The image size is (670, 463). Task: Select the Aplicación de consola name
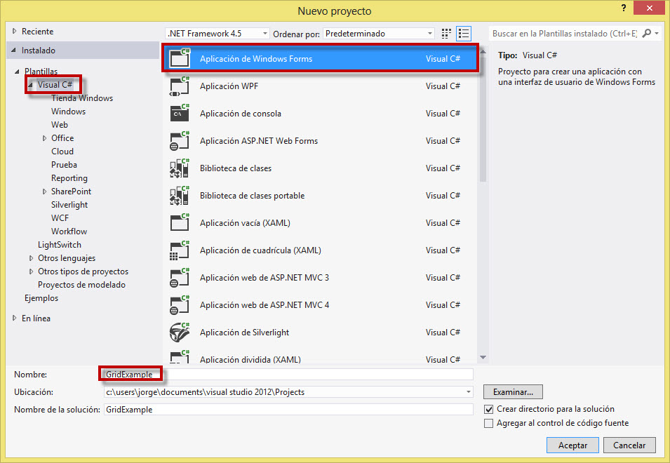pyautogui.click(x=240, y=114)
